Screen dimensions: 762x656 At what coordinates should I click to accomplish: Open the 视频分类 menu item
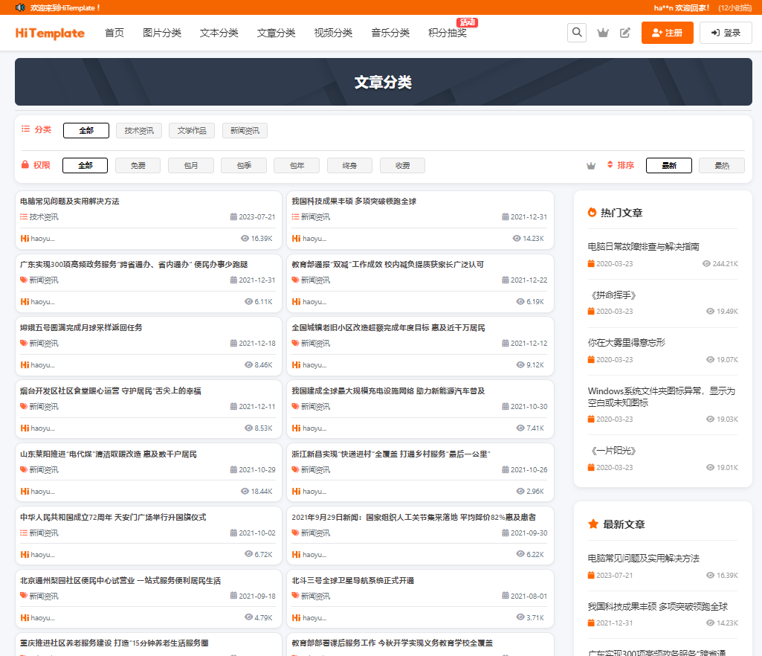pyautogui.click(x=333, y=33)
